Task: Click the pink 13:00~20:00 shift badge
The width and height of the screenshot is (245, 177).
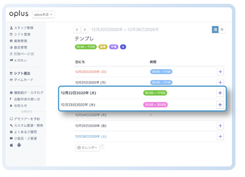Action: point(156,105)
